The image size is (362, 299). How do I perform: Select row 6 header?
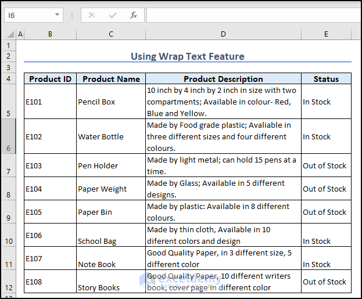(x=8, y=136)
